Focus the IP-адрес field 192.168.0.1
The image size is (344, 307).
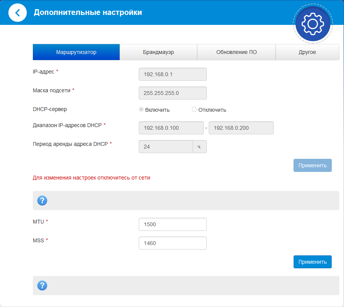coord(173,74)
